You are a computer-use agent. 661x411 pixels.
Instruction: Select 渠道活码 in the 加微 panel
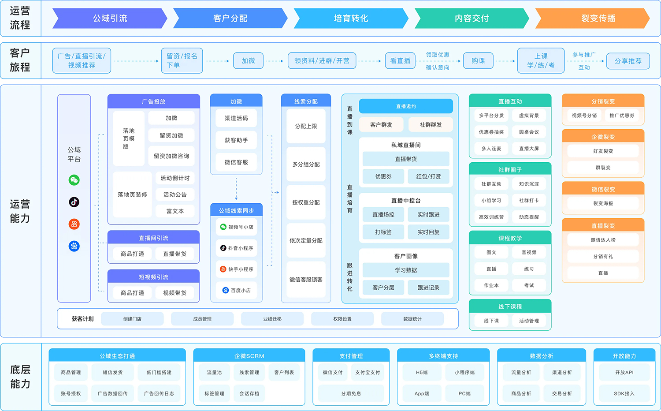coord(236,118)
